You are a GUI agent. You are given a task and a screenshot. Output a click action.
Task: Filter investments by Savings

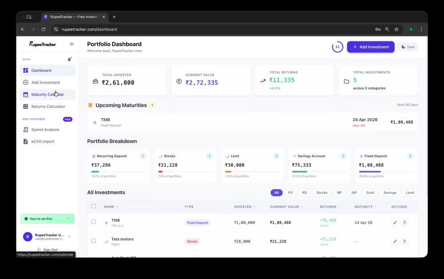click(390, 193)
